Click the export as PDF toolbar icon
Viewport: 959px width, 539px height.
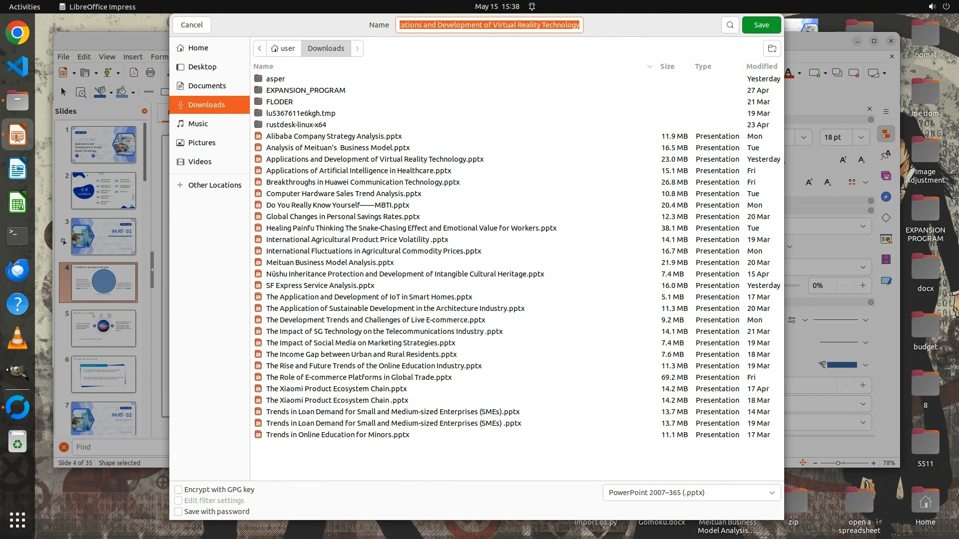(x=134, y=73)
